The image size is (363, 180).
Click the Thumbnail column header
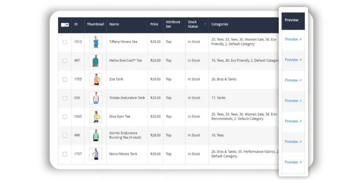point(95,24)
